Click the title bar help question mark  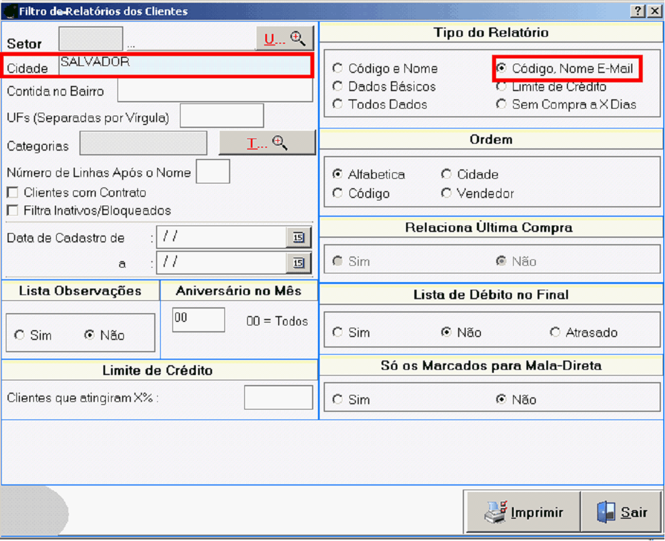[638, 11]
